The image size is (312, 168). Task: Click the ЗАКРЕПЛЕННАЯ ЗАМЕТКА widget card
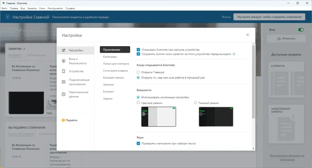pos(286,124)
